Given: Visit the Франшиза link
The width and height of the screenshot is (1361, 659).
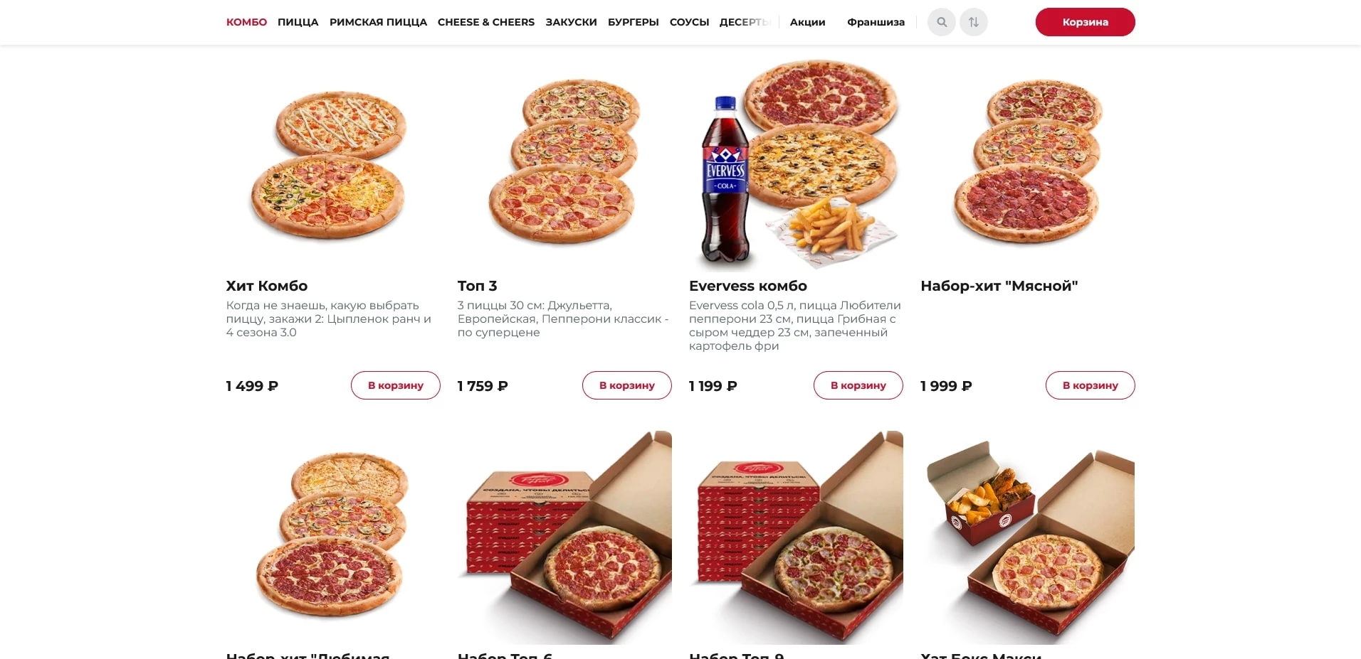Looking at the screenshot, I should 876,22.
